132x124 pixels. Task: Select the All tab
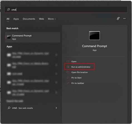(8, 19)
